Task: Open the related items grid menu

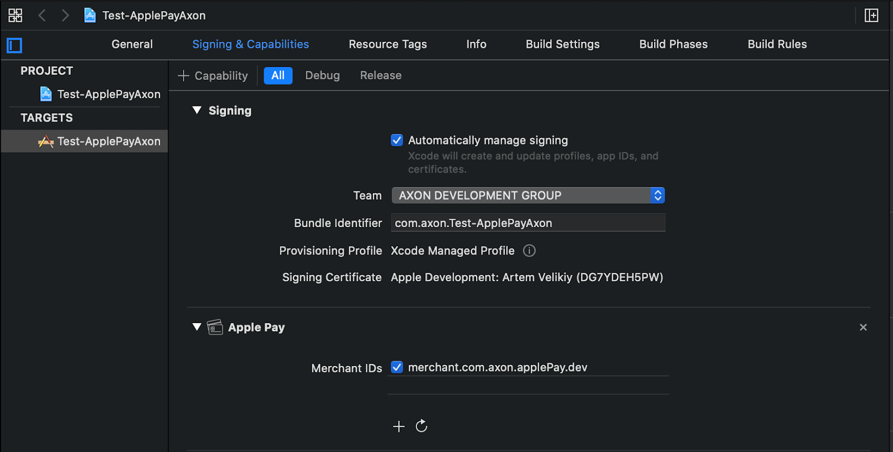Action: click(x=15, y=15)
